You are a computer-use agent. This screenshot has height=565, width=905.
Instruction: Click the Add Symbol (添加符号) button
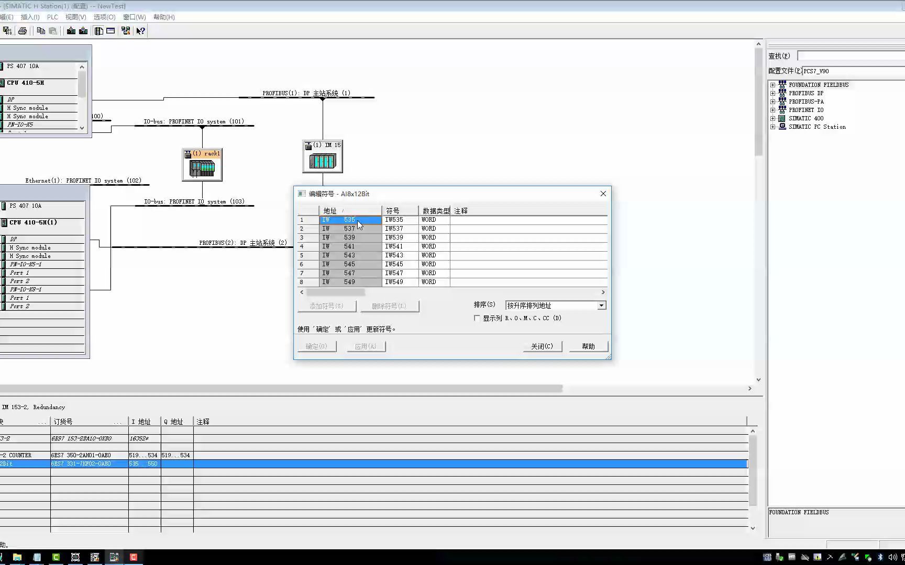[x=327, y=306]
